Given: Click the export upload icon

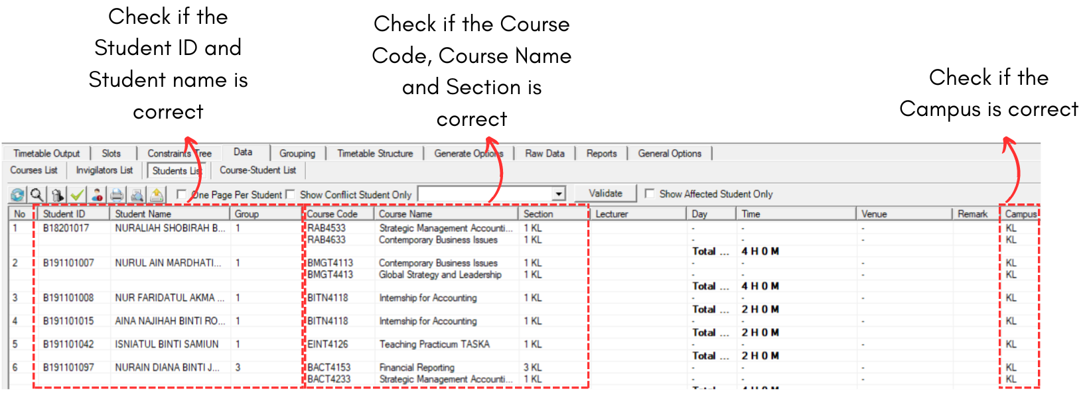Looking at the screenshot, I should pos(157,195).
